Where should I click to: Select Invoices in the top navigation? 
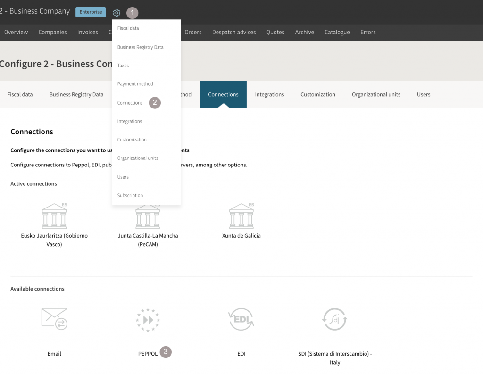point(87,32)
